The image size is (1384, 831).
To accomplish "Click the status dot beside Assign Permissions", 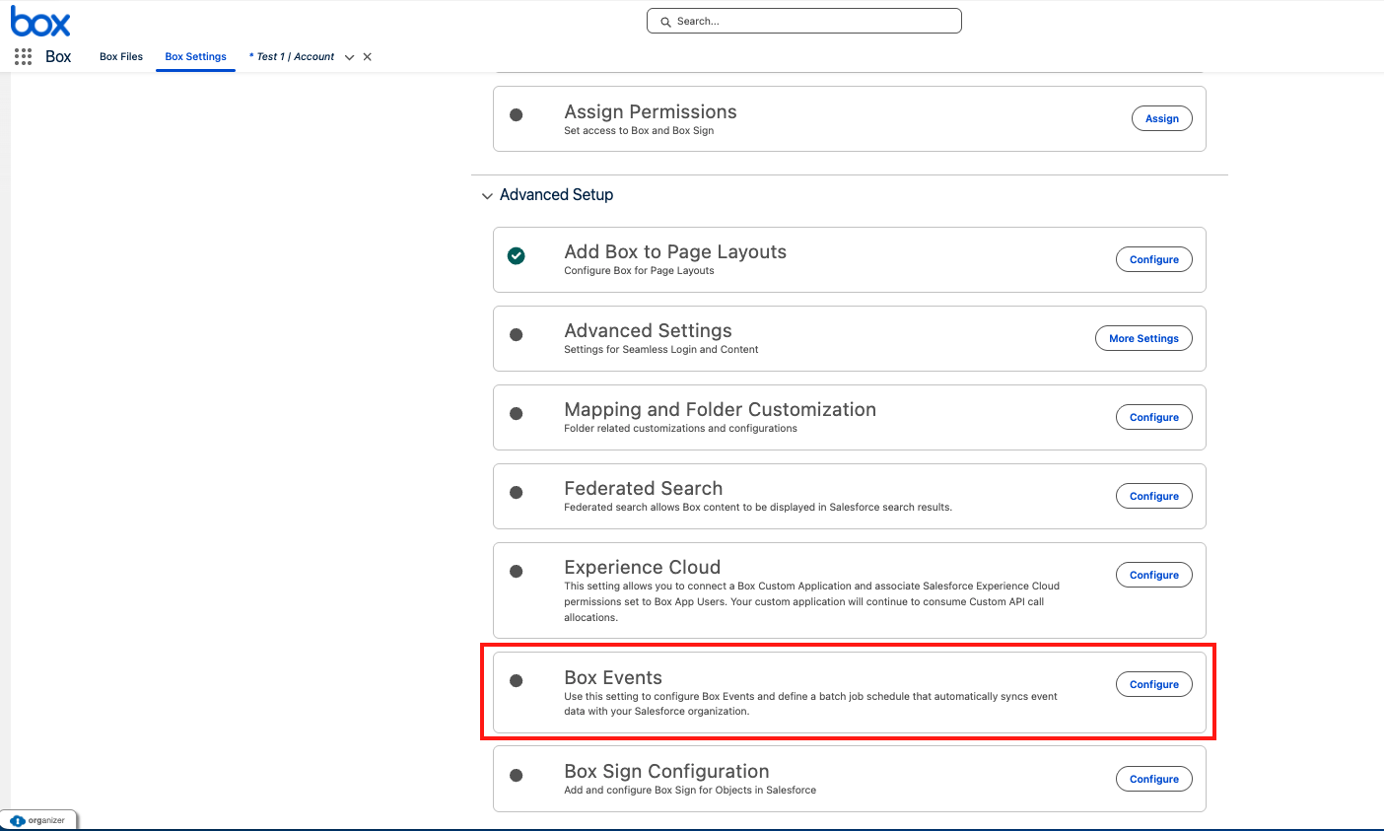I will coord(516,115).
